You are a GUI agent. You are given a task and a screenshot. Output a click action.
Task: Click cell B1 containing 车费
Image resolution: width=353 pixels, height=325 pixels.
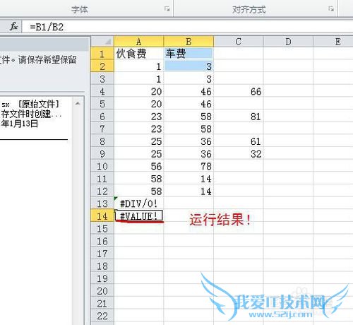point(189,54)
